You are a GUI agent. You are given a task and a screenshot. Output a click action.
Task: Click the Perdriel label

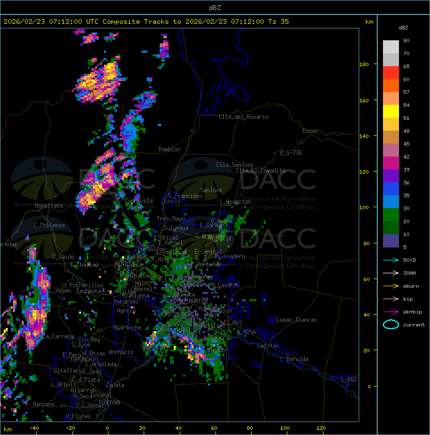126,302
